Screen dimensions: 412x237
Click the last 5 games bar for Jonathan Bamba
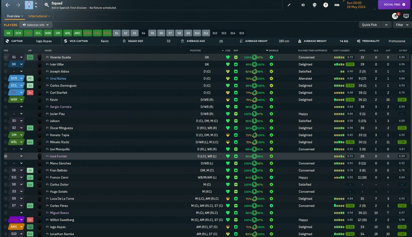(339, 234)
